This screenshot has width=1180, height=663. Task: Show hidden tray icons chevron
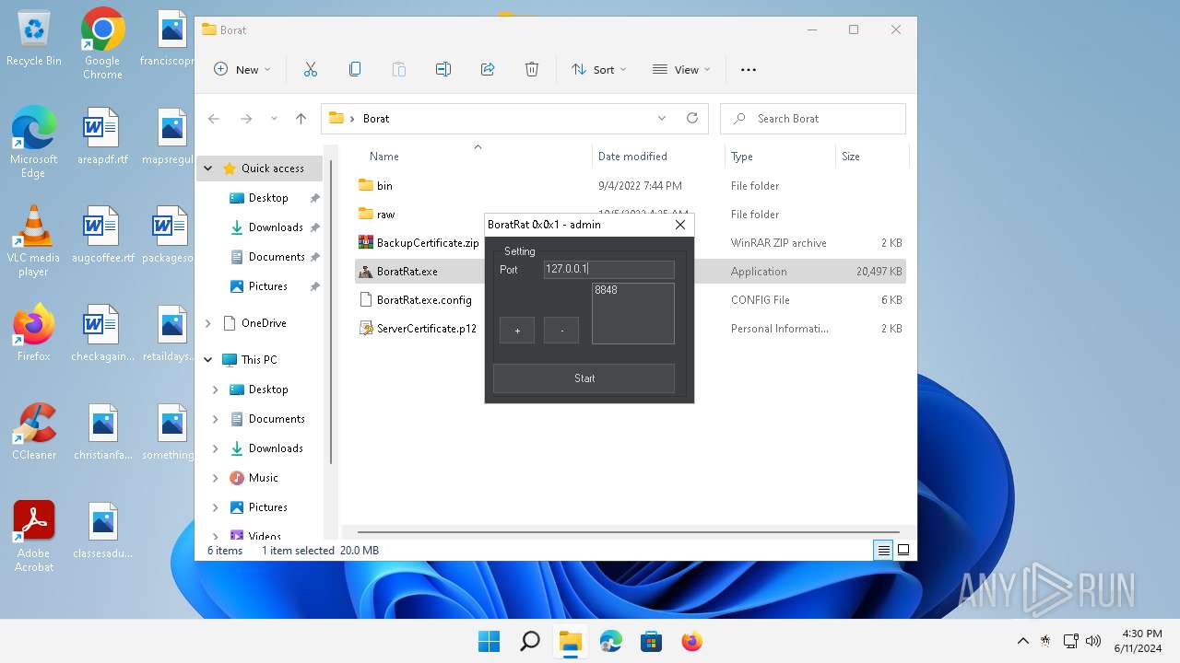click(1022, 641)
